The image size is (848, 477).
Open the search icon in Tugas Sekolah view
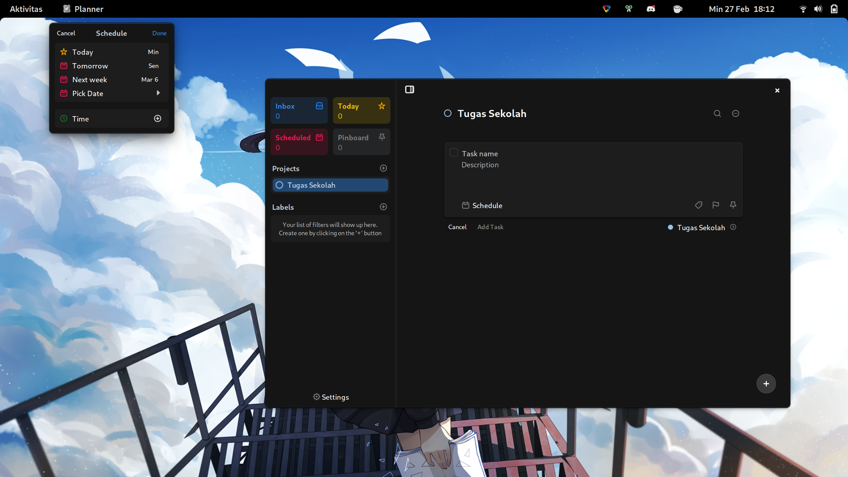717,114
